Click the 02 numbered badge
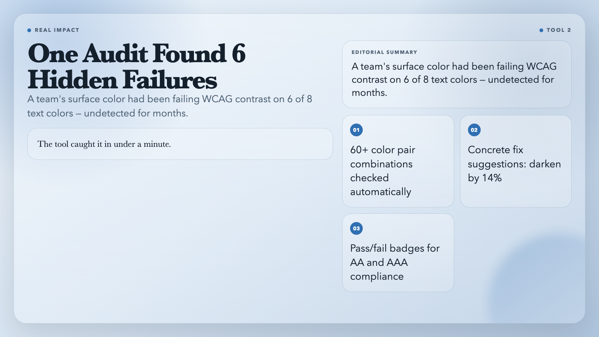This screenshot has height=337, width=599. (x=474, y=130)
